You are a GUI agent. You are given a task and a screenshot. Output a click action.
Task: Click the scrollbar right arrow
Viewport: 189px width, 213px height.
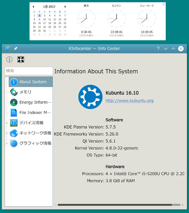[182, 205]
